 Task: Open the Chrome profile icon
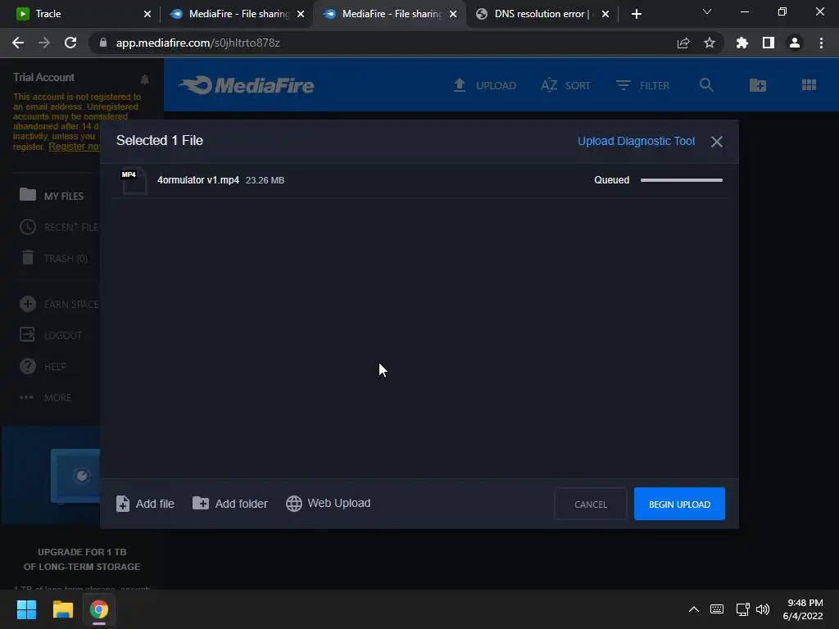795,43
